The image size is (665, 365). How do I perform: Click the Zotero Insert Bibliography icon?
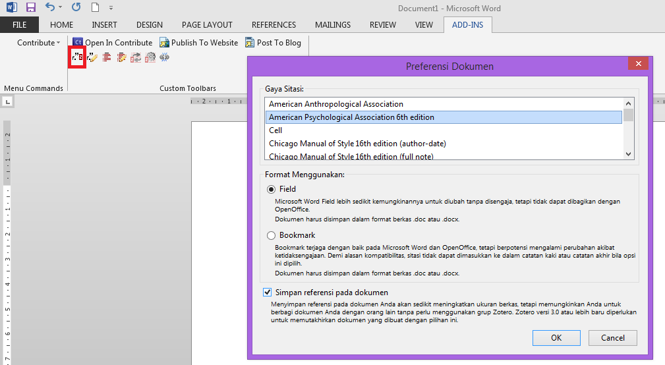pos(107,57)
